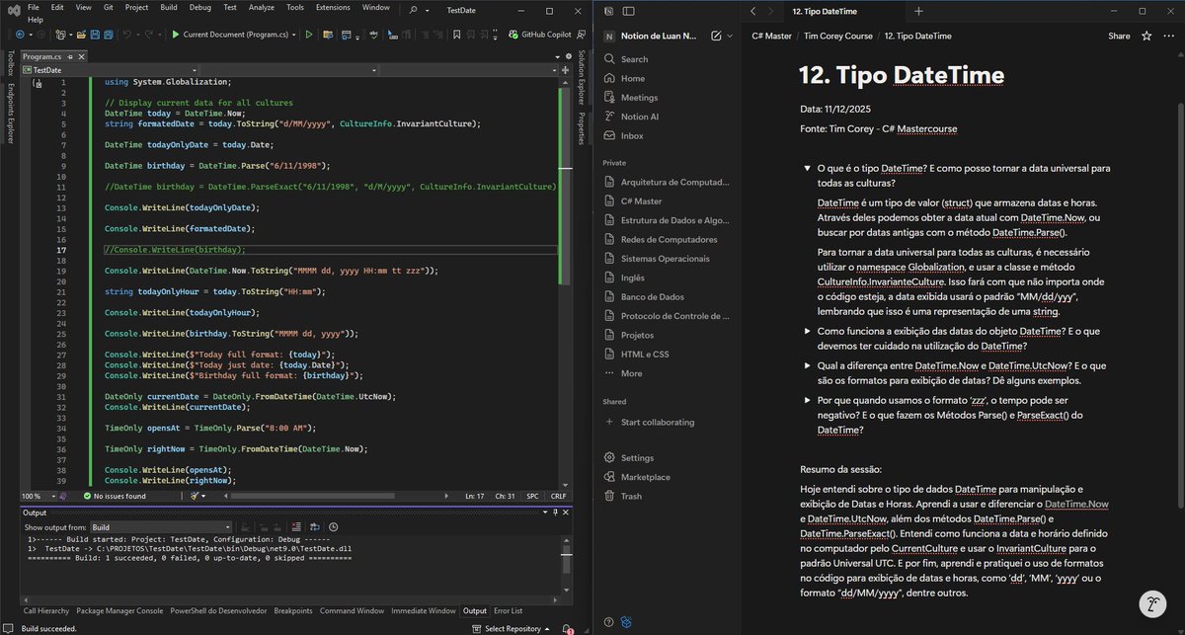Image resolution: width=1185 pixels, height=635 pixels.
Task: Expand the 'Por que quando usamos o formato zzz' toggle
Action: (807, 400)
